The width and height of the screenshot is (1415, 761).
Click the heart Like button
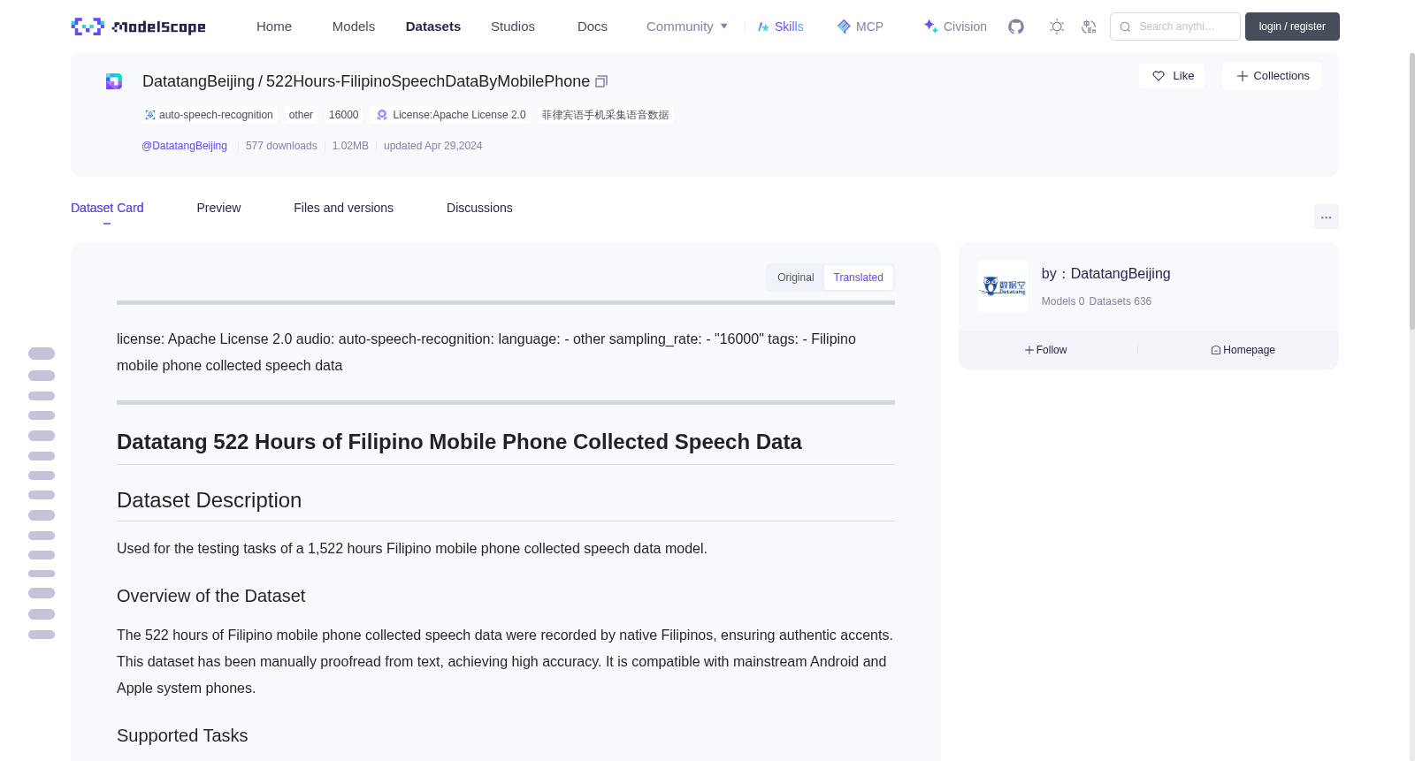tap(1172, 76)
